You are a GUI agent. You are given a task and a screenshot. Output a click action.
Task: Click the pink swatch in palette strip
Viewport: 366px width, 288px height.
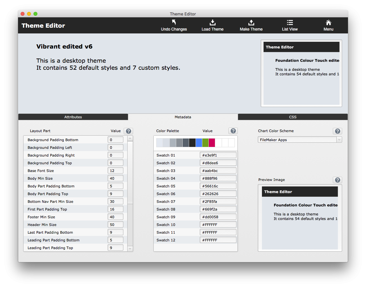pos(212,143)
